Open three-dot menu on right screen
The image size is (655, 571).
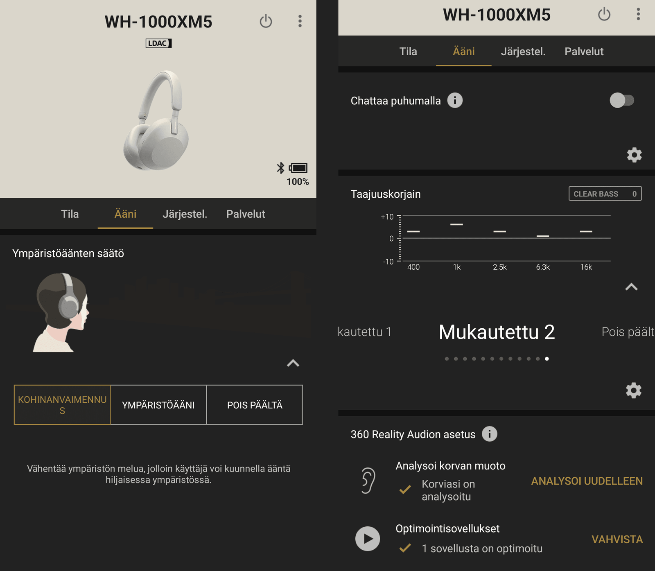point(638,14)
